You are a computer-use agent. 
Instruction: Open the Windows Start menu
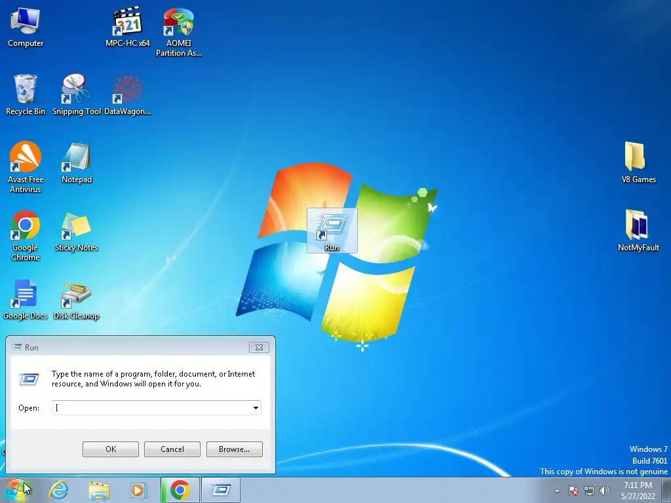click(x=16, y=490)
